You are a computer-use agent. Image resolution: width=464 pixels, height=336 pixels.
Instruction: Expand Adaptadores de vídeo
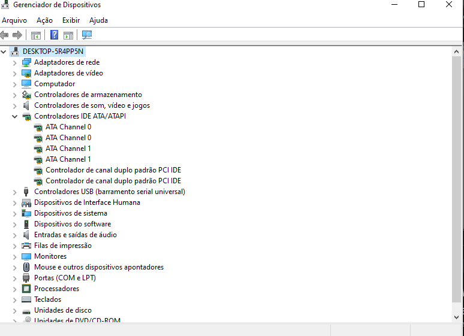[x=15, y=73]
